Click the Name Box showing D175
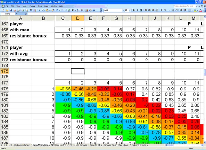The width and height of the screenshot is (206, 150). (x=8, y=14)
